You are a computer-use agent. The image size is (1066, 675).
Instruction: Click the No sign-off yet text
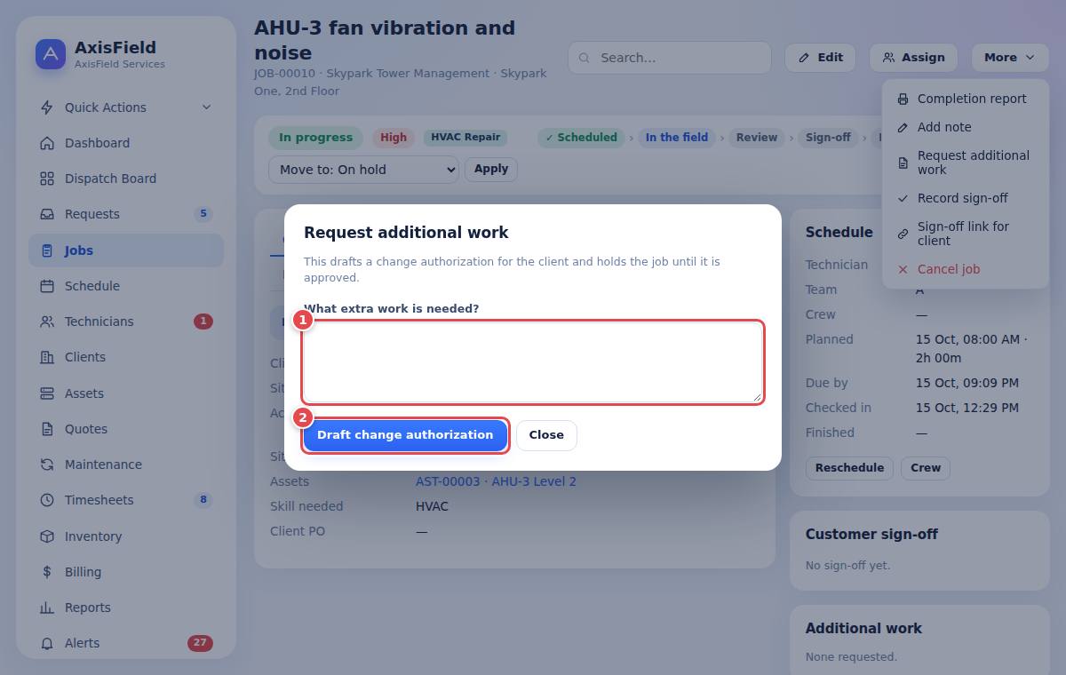pos(847,566)
